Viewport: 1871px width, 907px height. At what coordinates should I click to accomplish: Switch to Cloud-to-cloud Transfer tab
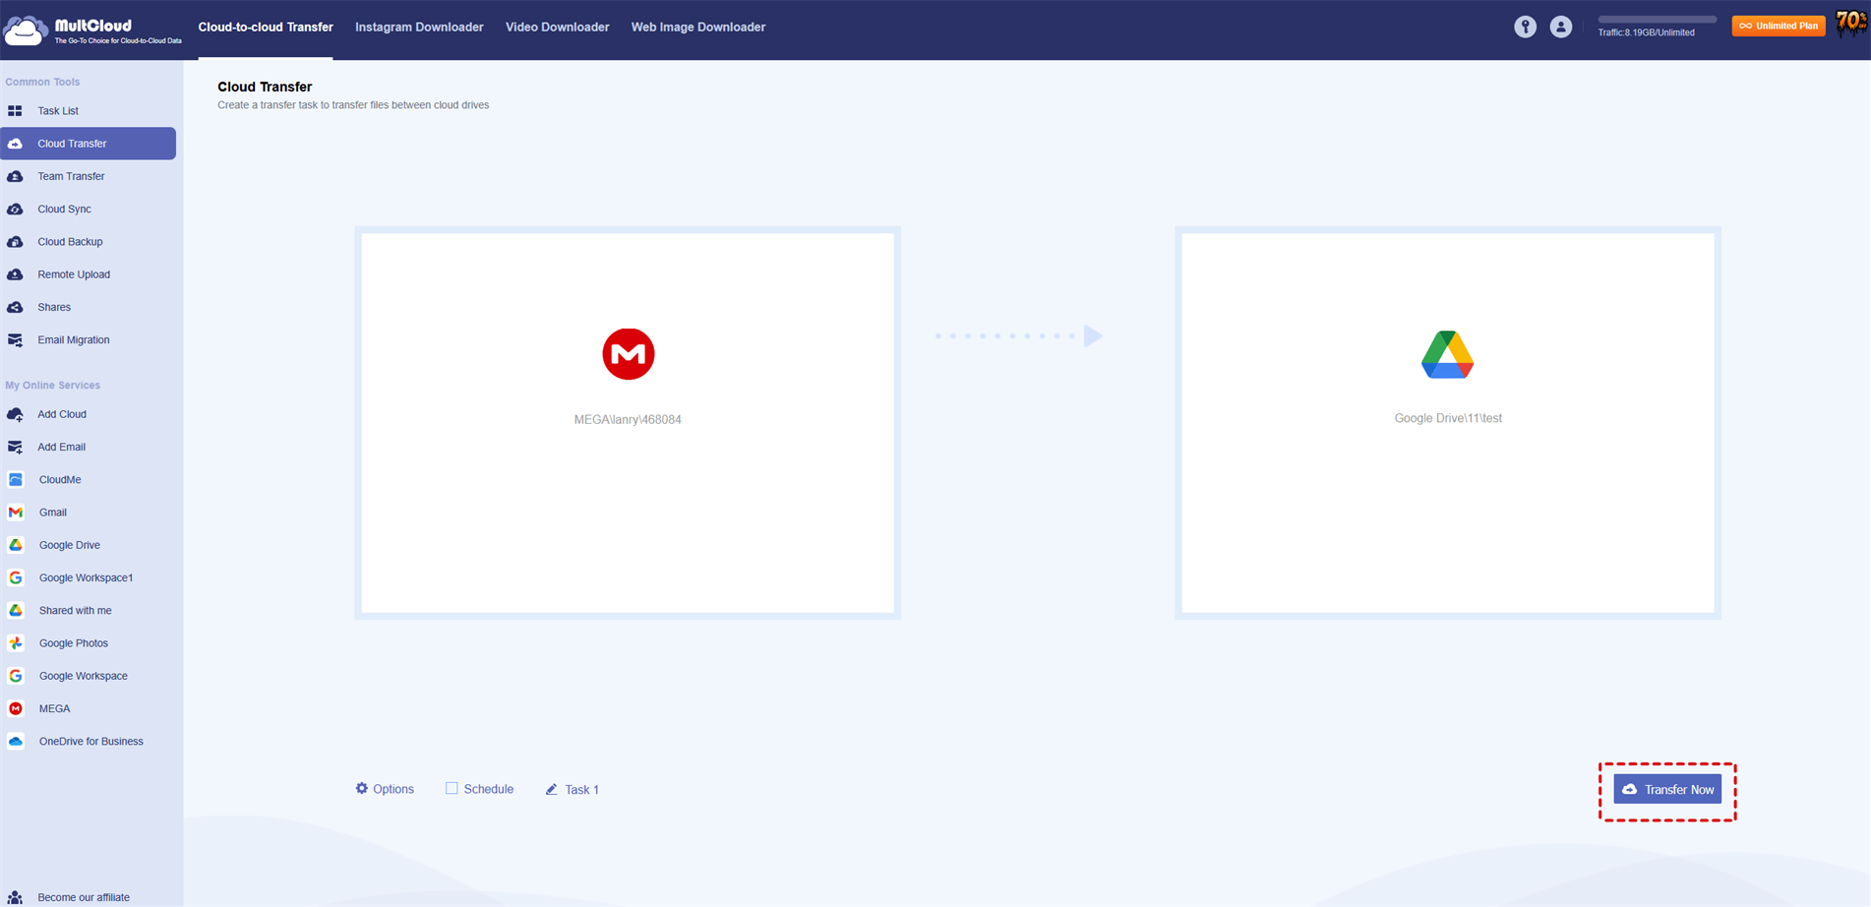[266, 28]
